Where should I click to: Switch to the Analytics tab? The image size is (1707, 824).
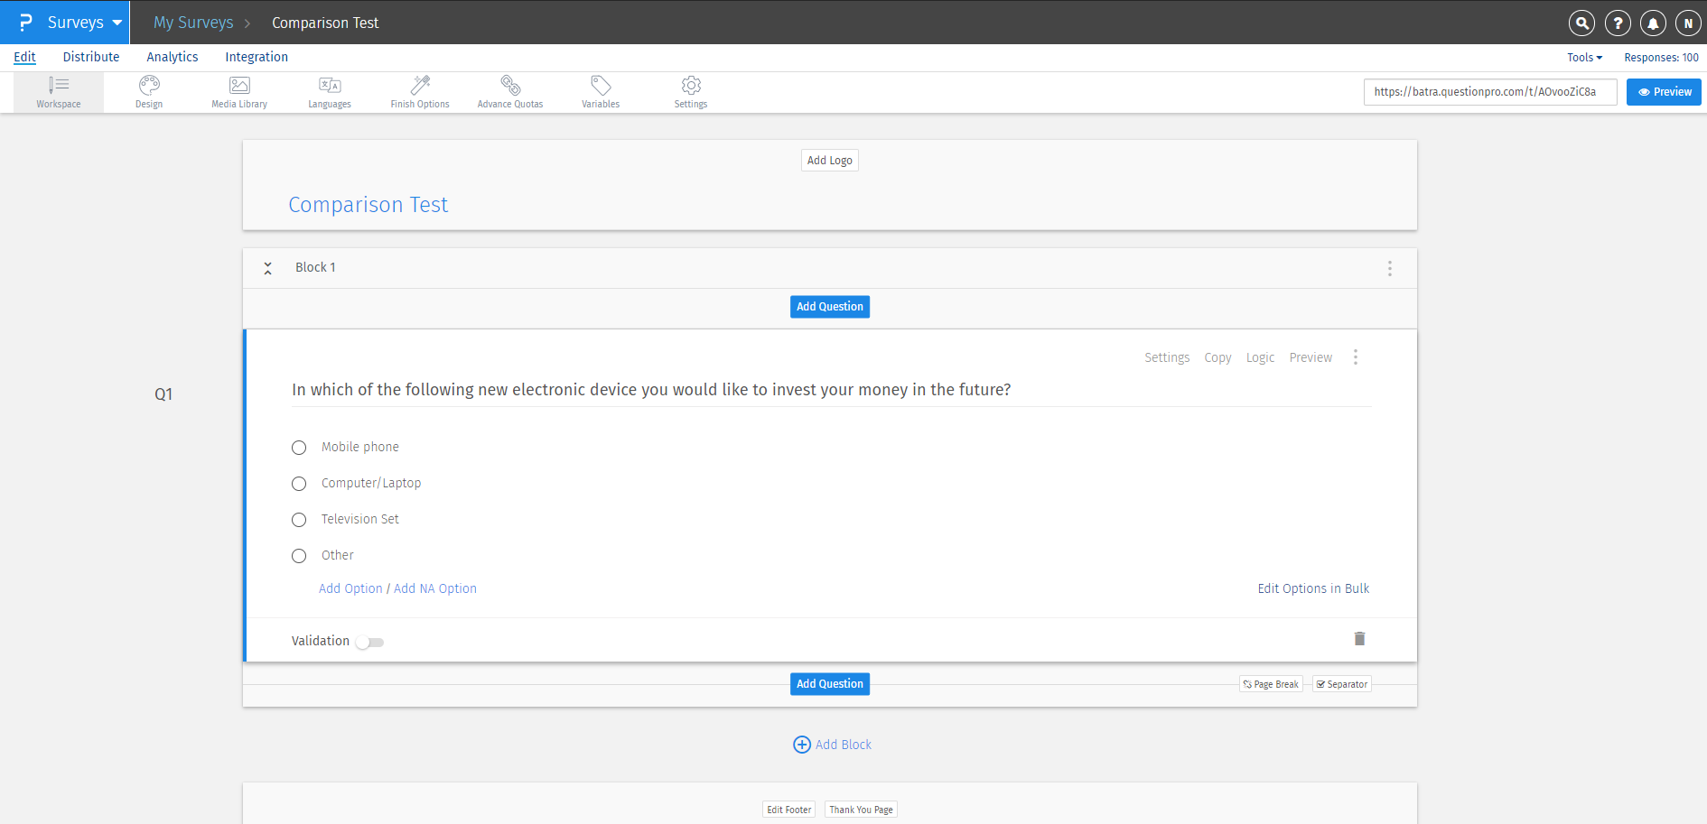point(172,57)
